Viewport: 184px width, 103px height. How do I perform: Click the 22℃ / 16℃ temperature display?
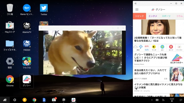pyautogui.click(x=147, y=48)
